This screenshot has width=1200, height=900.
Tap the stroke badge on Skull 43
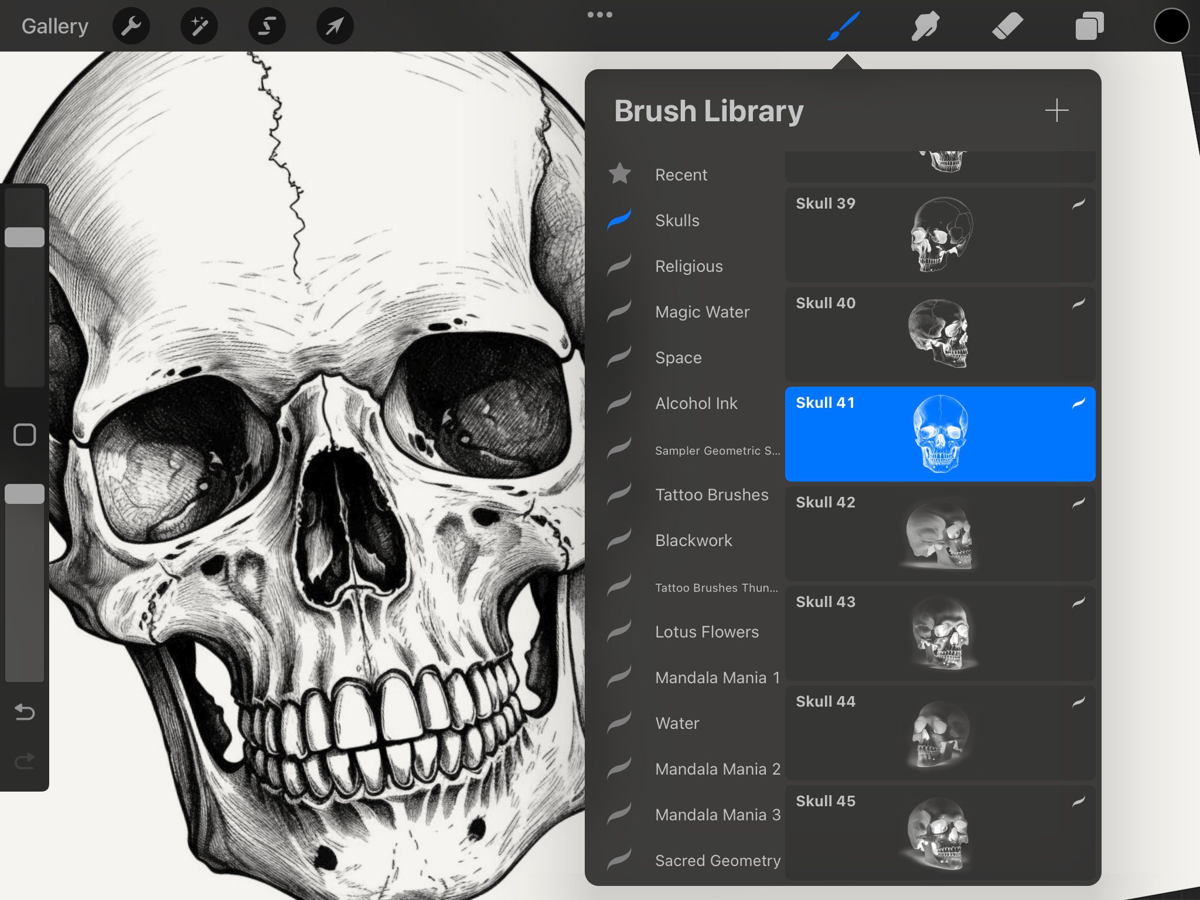1079,602
